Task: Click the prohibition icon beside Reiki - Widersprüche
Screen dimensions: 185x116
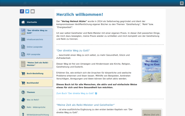Action: click(x=23, y=107)
